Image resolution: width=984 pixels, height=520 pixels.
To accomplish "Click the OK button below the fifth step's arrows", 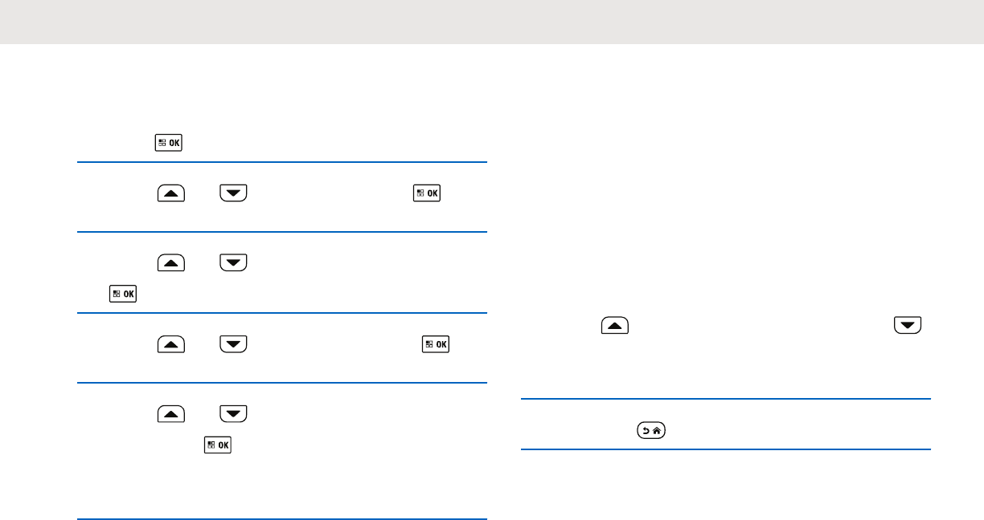I will click(x=219, y=445).
